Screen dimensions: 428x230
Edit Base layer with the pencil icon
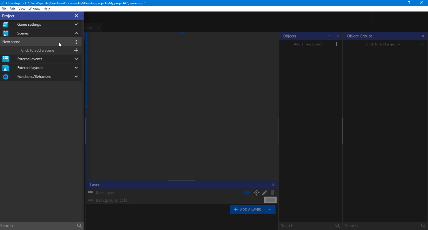coord(265,193)
